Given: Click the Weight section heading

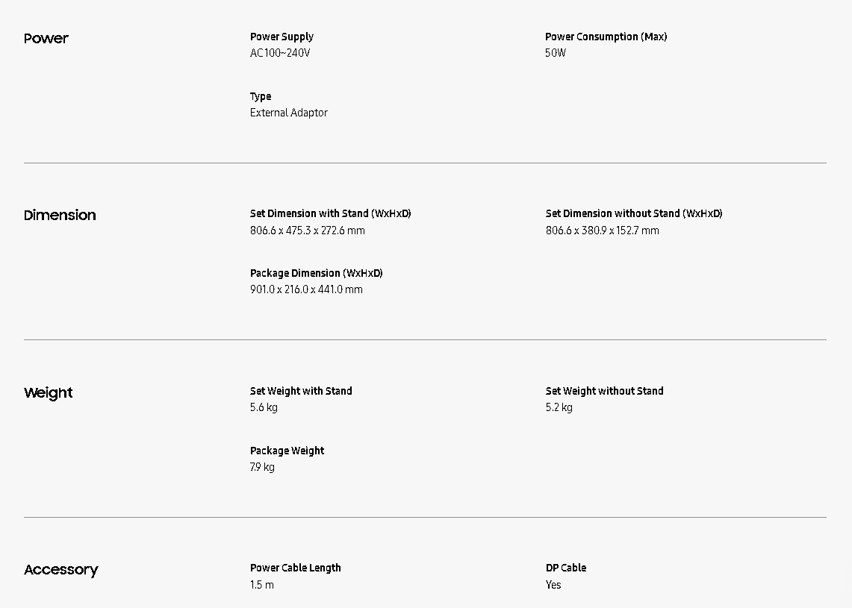Looking at the screenshot, I should (49, 392).
